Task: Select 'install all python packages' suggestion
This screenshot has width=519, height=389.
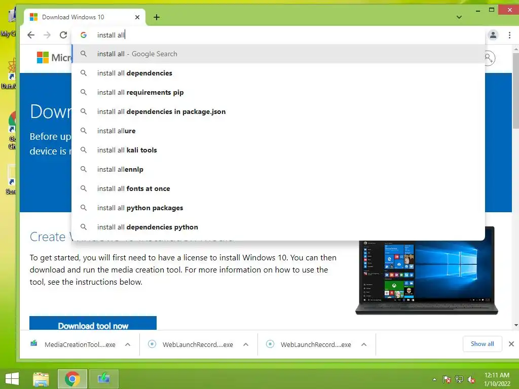Action: click(x=278, y=208)
